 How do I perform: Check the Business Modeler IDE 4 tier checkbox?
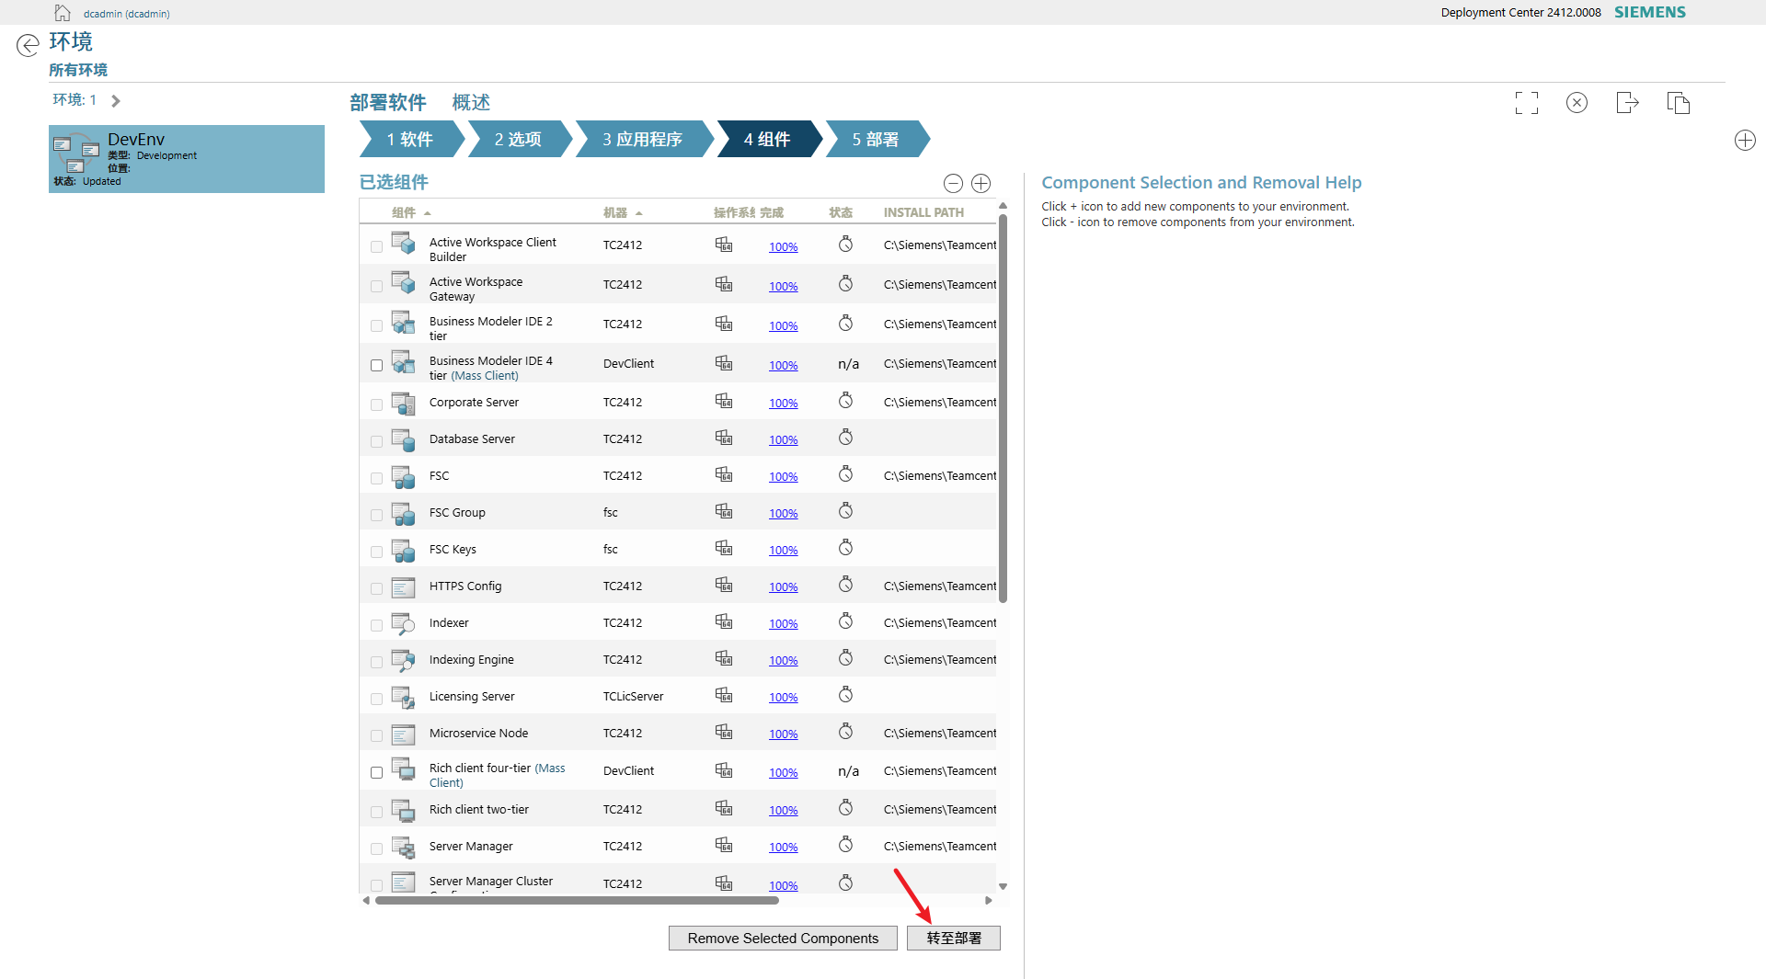click(376, 366)
